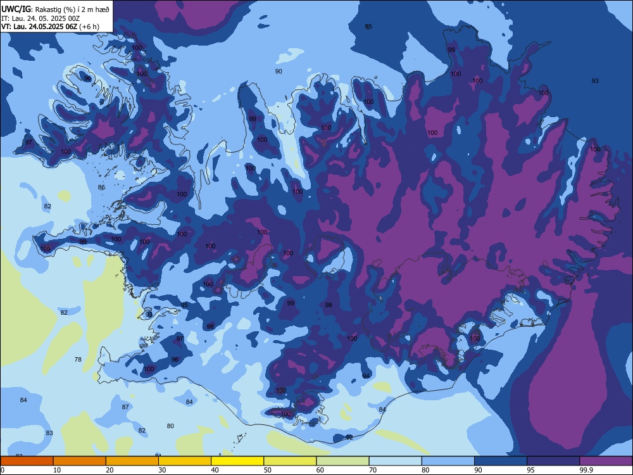This screenshot has width=633, height=475.
Task: Select the bright yellow 40–50 legend swatch
Action: (237, 461)
